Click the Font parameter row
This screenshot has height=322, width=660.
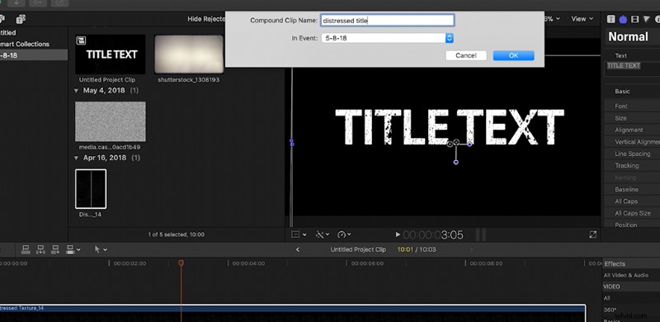[x=632, y=107]
